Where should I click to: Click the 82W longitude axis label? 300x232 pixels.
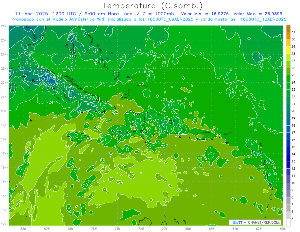click(x=23, y=228)
